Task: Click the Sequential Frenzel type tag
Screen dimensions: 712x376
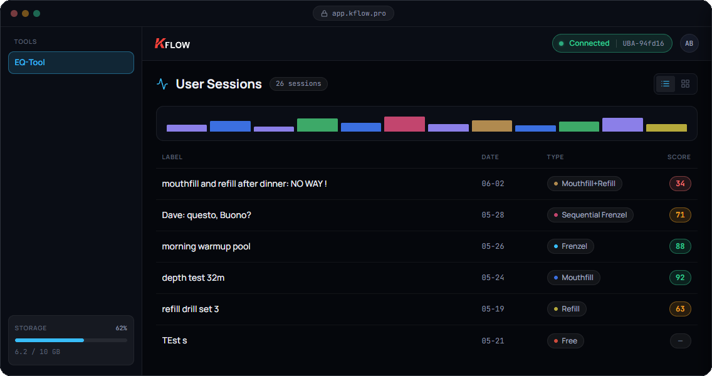Action: [590, 215]
